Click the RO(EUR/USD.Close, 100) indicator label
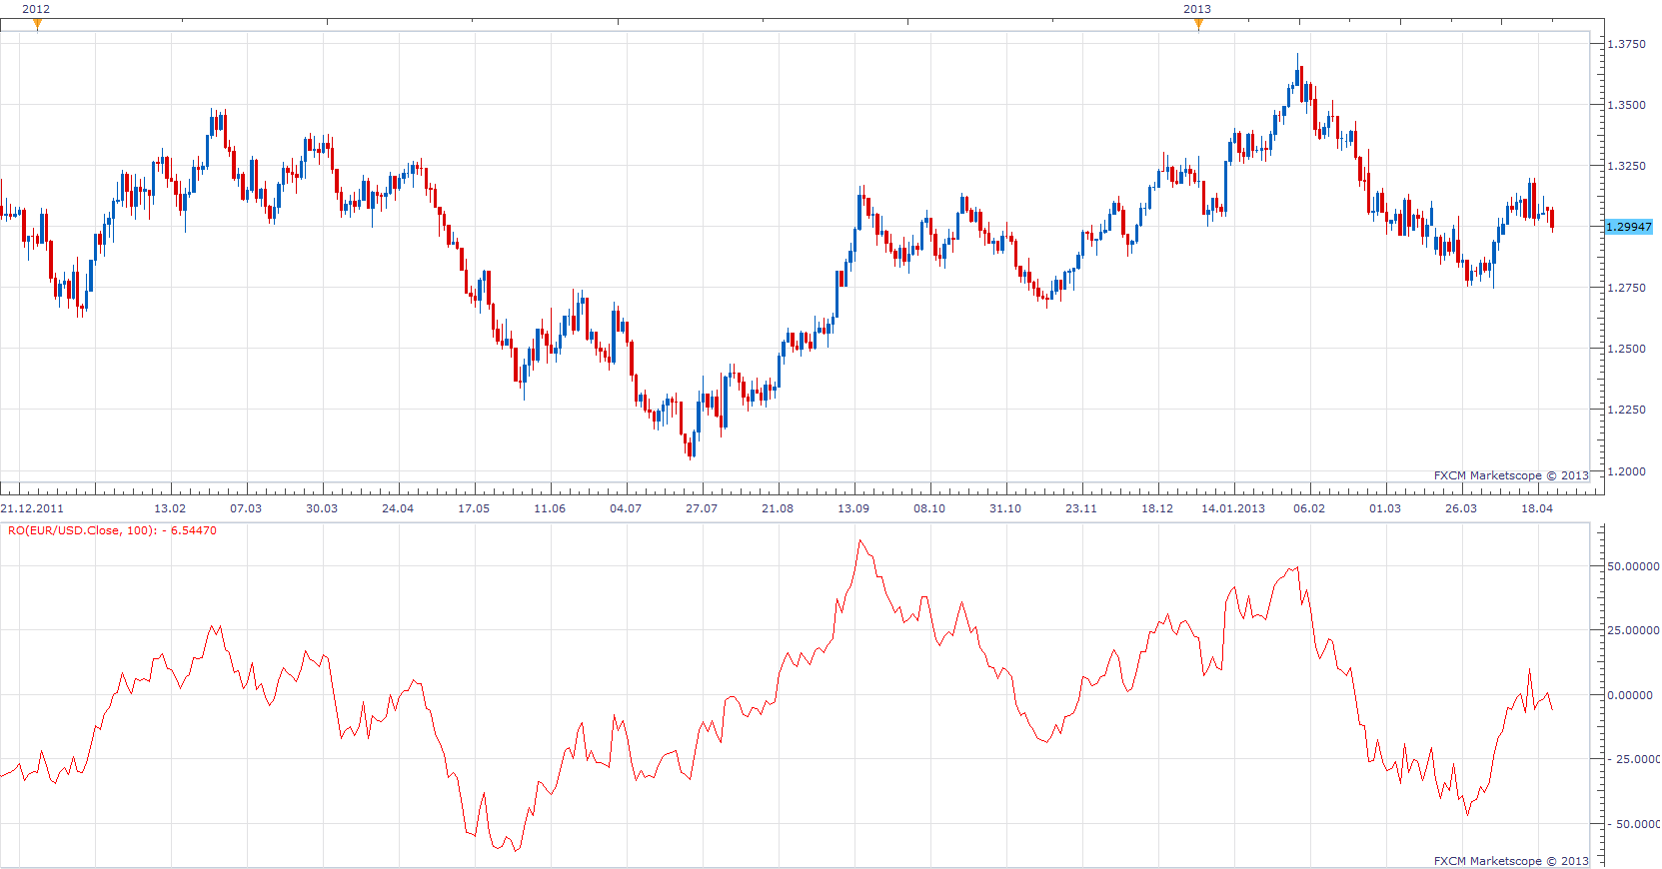 112,530
